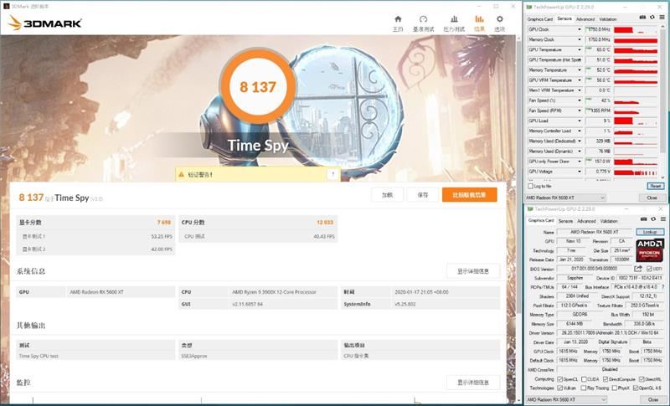Click refresh icon in GPU-Z Graphics Card window
Image resolution: width=670 pixels, height=406 pixels.
click(653, 219)
